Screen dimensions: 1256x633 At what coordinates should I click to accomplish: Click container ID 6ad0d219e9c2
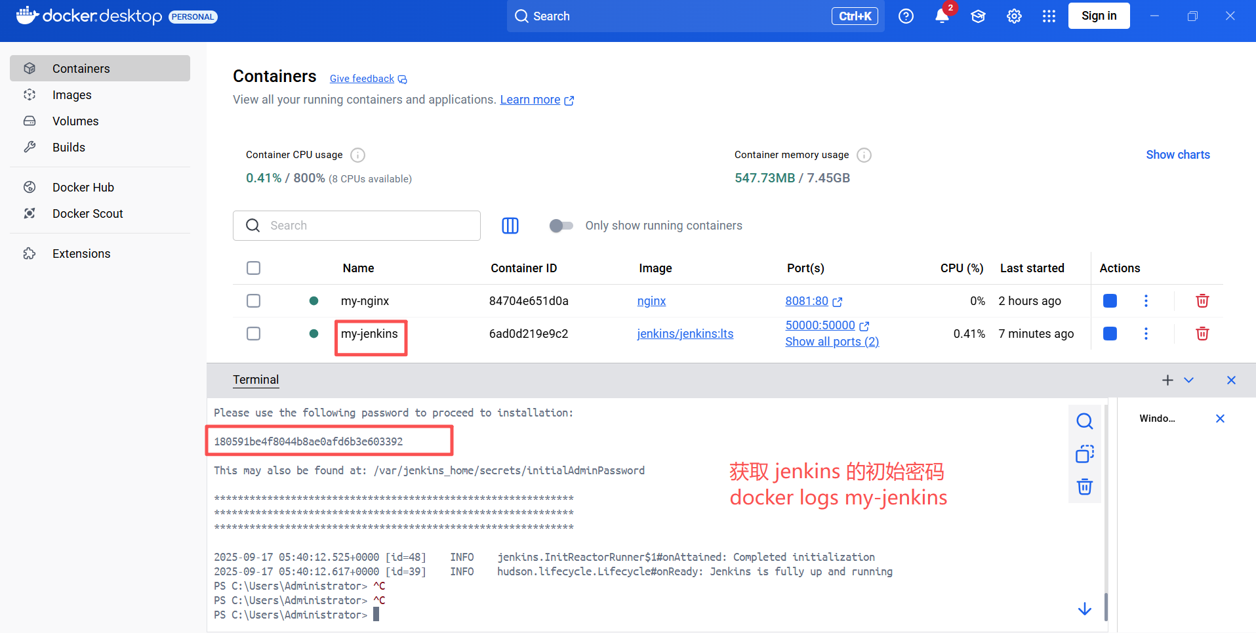click(529, 333)
